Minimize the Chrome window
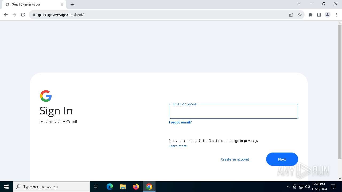This screenshot has height=192, width=342. 311,4
